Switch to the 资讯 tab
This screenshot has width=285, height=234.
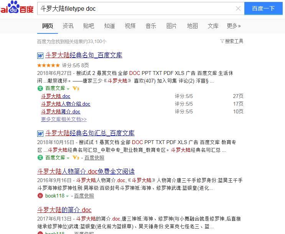pyautogui.click(x=68, y=26)
